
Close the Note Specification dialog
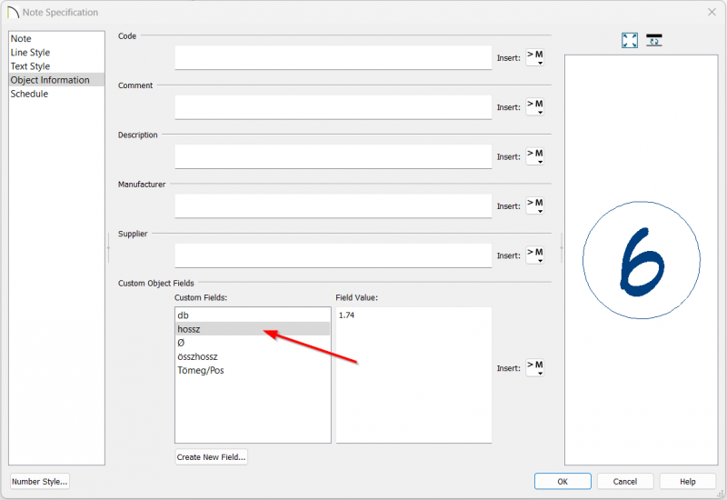pyautogui.click(x=712, y=12)
